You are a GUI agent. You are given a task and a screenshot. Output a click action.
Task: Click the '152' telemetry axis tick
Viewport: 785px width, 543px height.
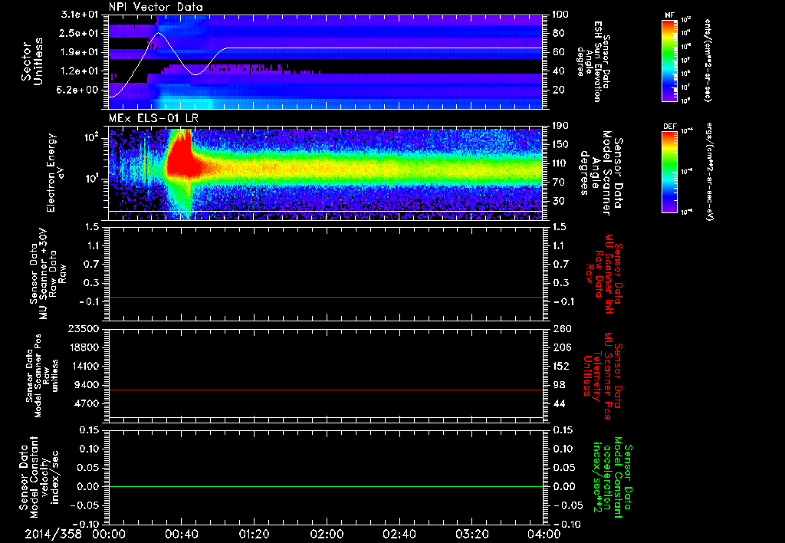(561, 366)
